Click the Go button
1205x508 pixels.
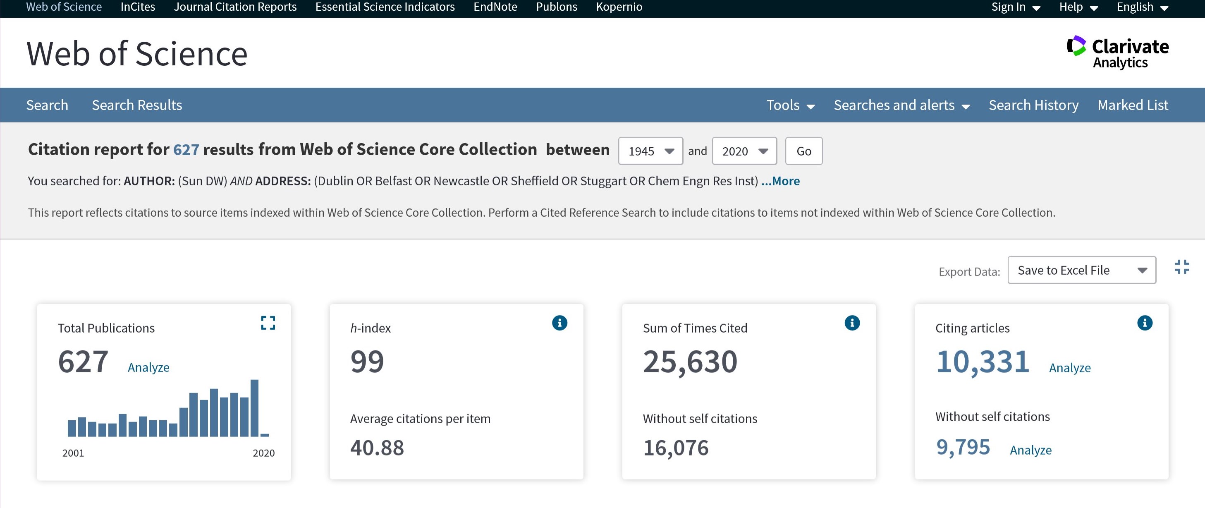click(803, 151)
